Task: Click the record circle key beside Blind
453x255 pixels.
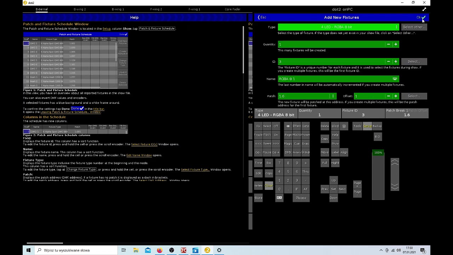Action: [344, 126]
